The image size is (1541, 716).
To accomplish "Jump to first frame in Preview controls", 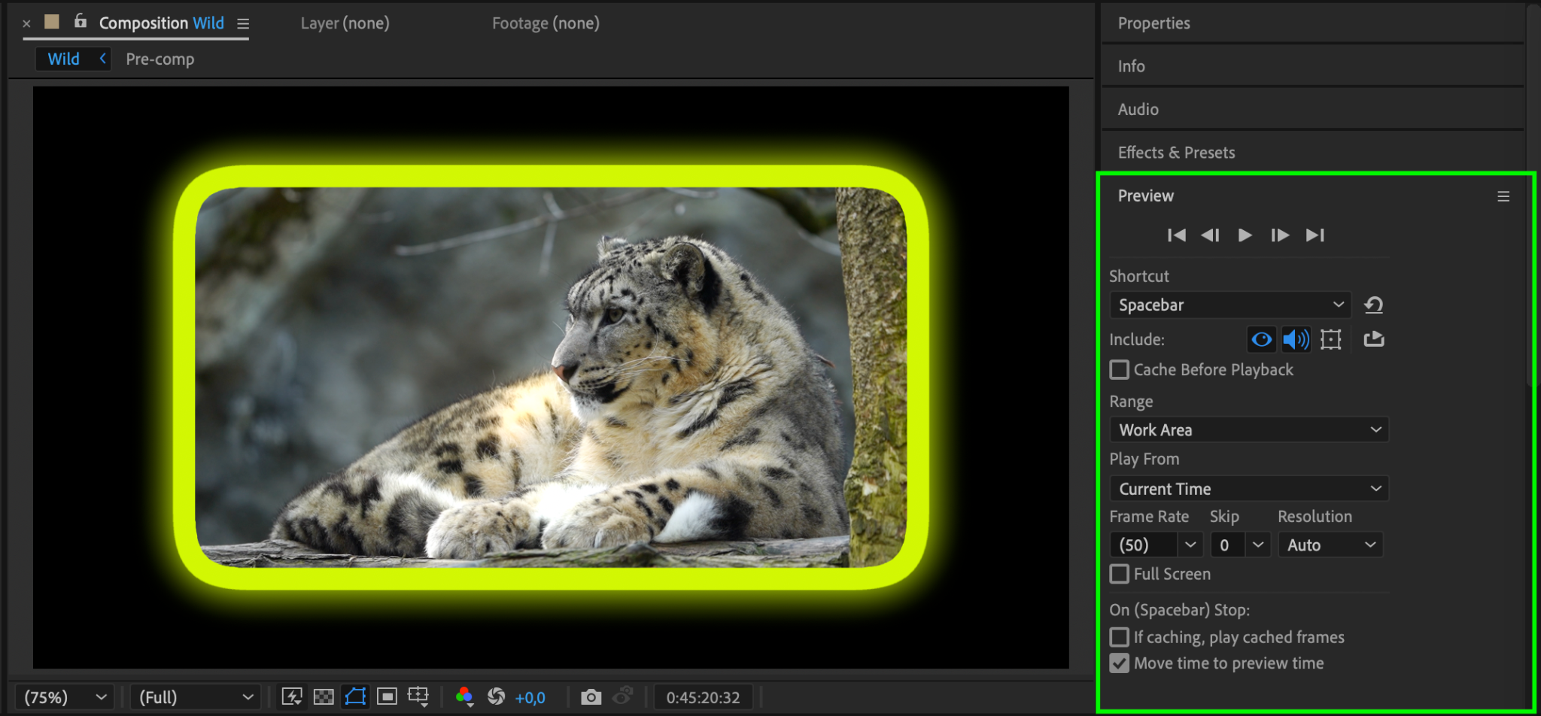I will (1176, 235).
